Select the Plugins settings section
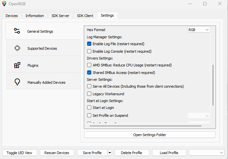The image size is (228, 159). point(43,65)
